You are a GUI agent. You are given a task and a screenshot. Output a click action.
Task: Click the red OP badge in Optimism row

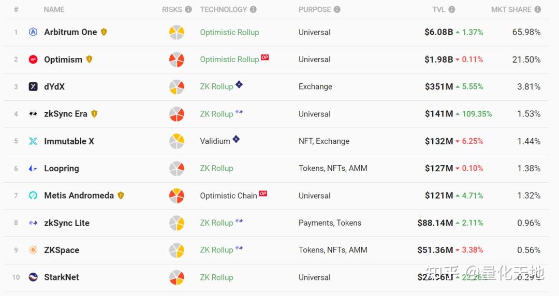(264, 57)
